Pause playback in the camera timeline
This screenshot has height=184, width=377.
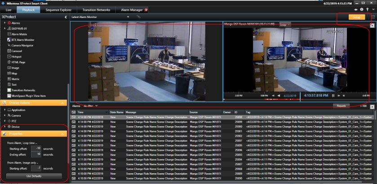(x=333, y=96)
